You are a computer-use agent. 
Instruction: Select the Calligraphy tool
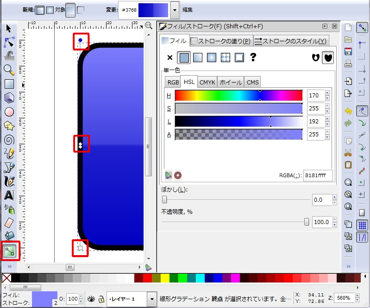(9, 181)
